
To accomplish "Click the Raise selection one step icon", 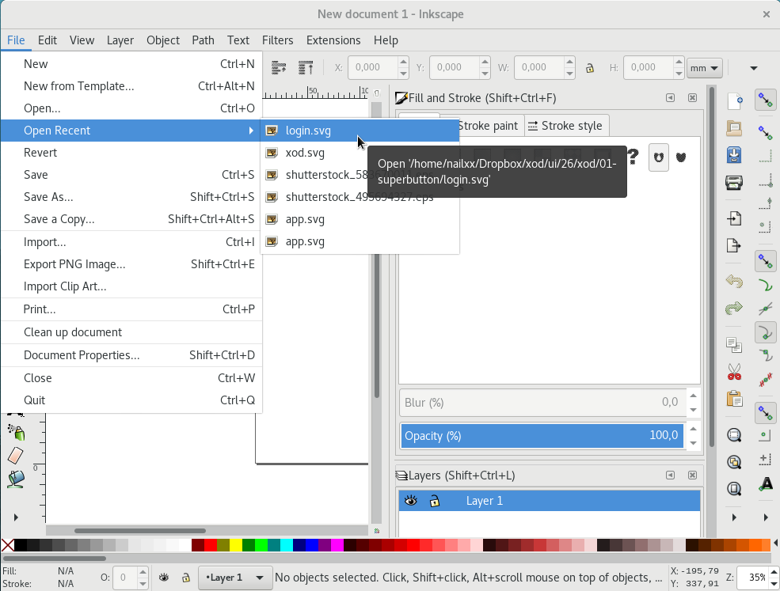I will coord(279,67).
